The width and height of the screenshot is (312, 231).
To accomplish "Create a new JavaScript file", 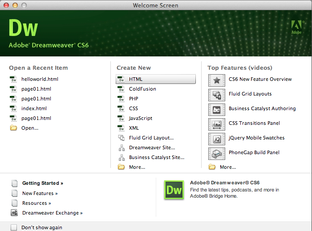I will point(141,118).
